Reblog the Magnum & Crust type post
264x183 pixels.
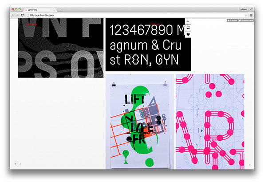click(x=188, y=28)
